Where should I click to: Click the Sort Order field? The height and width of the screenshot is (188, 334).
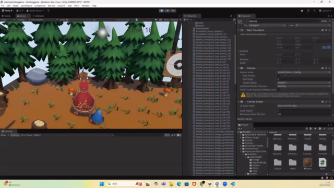coord(304,79)
